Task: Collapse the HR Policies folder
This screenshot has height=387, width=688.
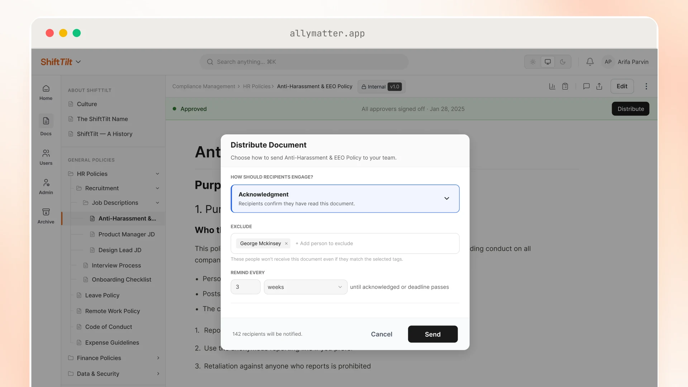Action: (x=157, y=174)
